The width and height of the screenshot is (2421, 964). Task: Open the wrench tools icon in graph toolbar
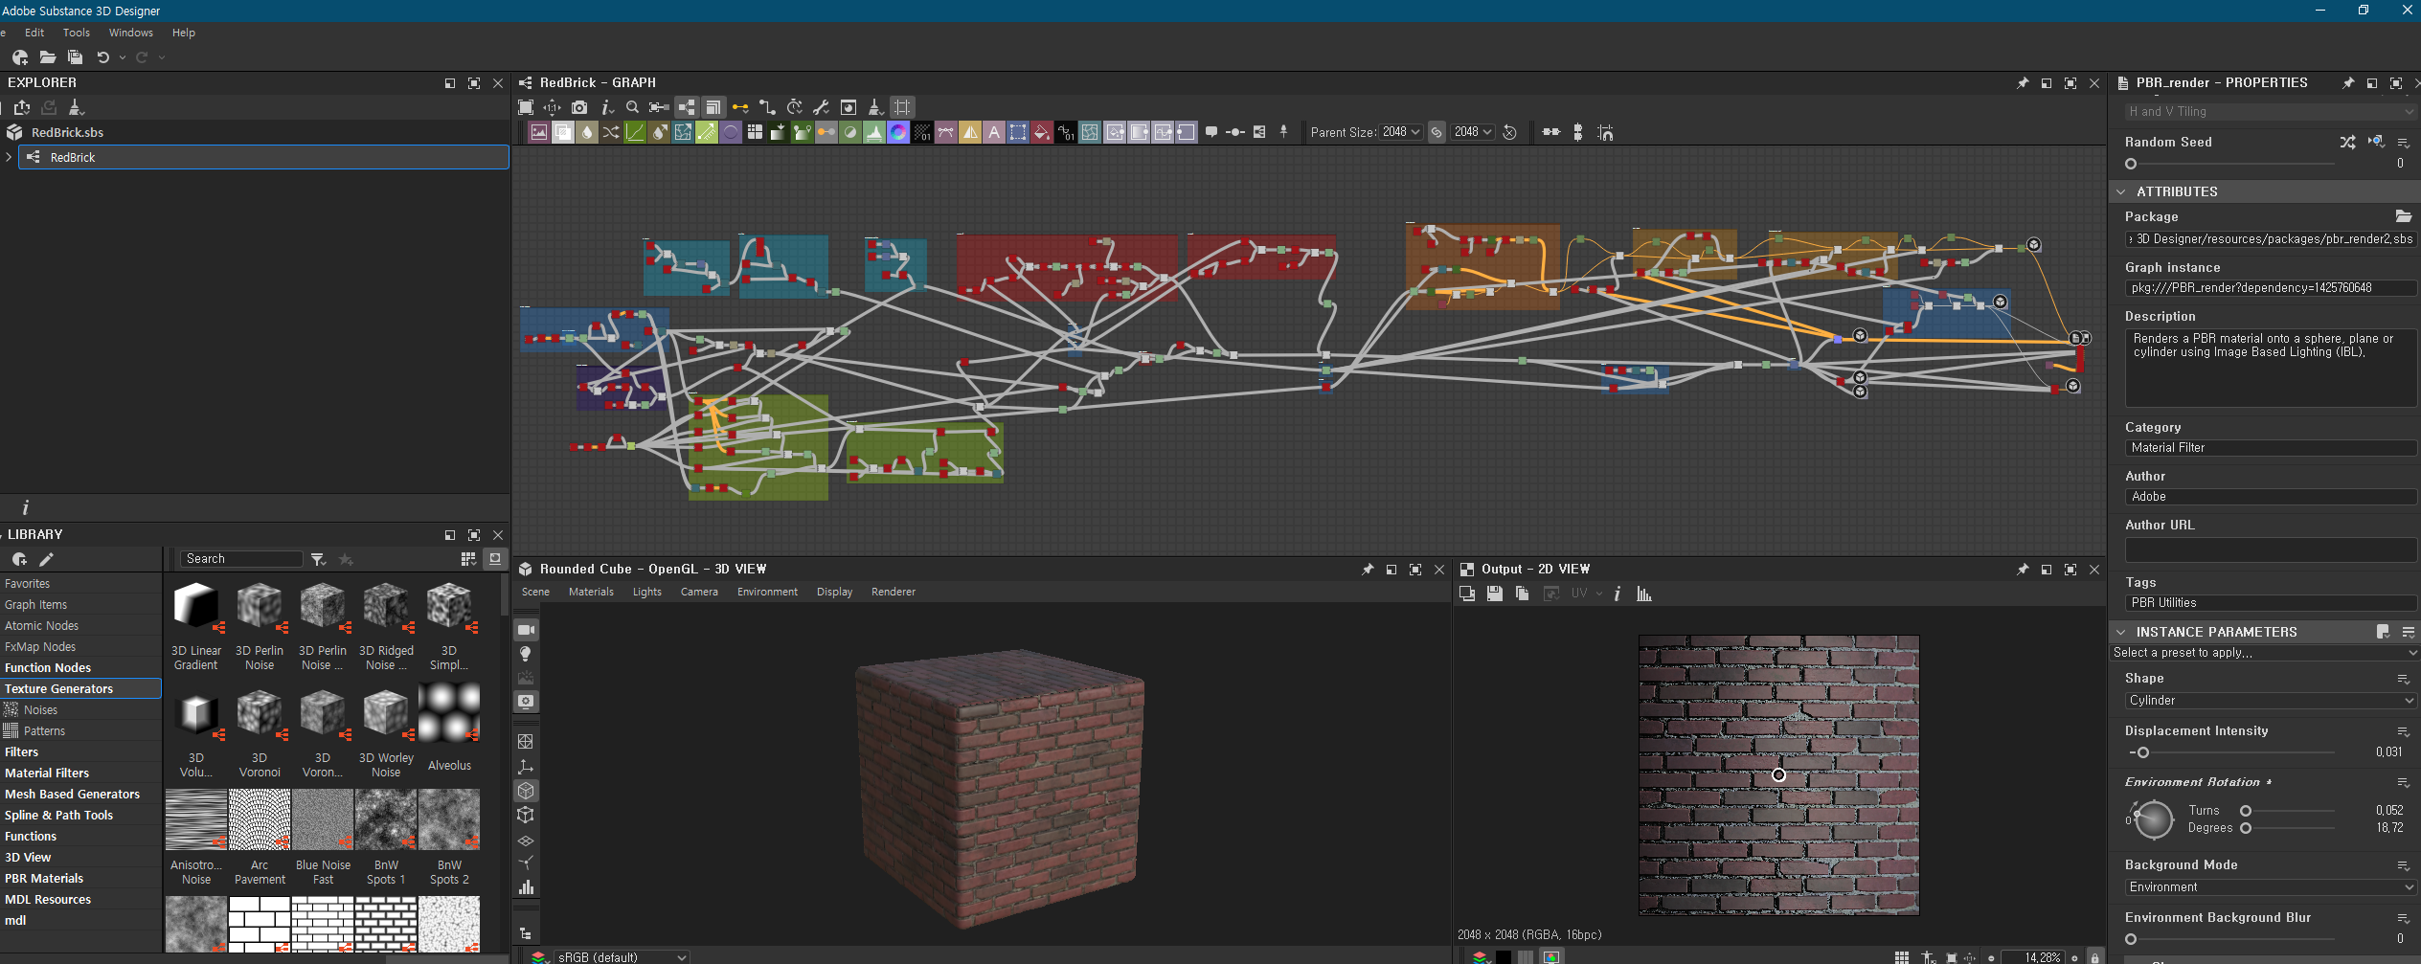pos(821,107)
